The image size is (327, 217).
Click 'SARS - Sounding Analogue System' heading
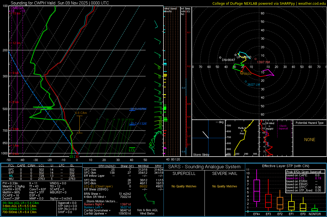coord(205,167)
